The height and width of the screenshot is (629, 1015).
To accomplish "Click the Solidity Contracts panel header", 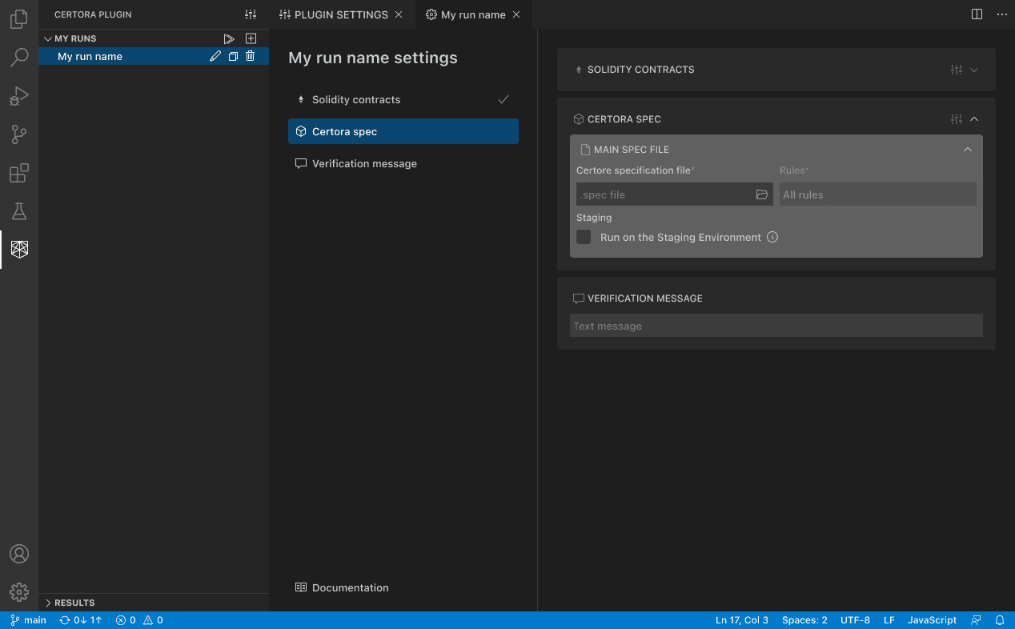I will point(776,70).
